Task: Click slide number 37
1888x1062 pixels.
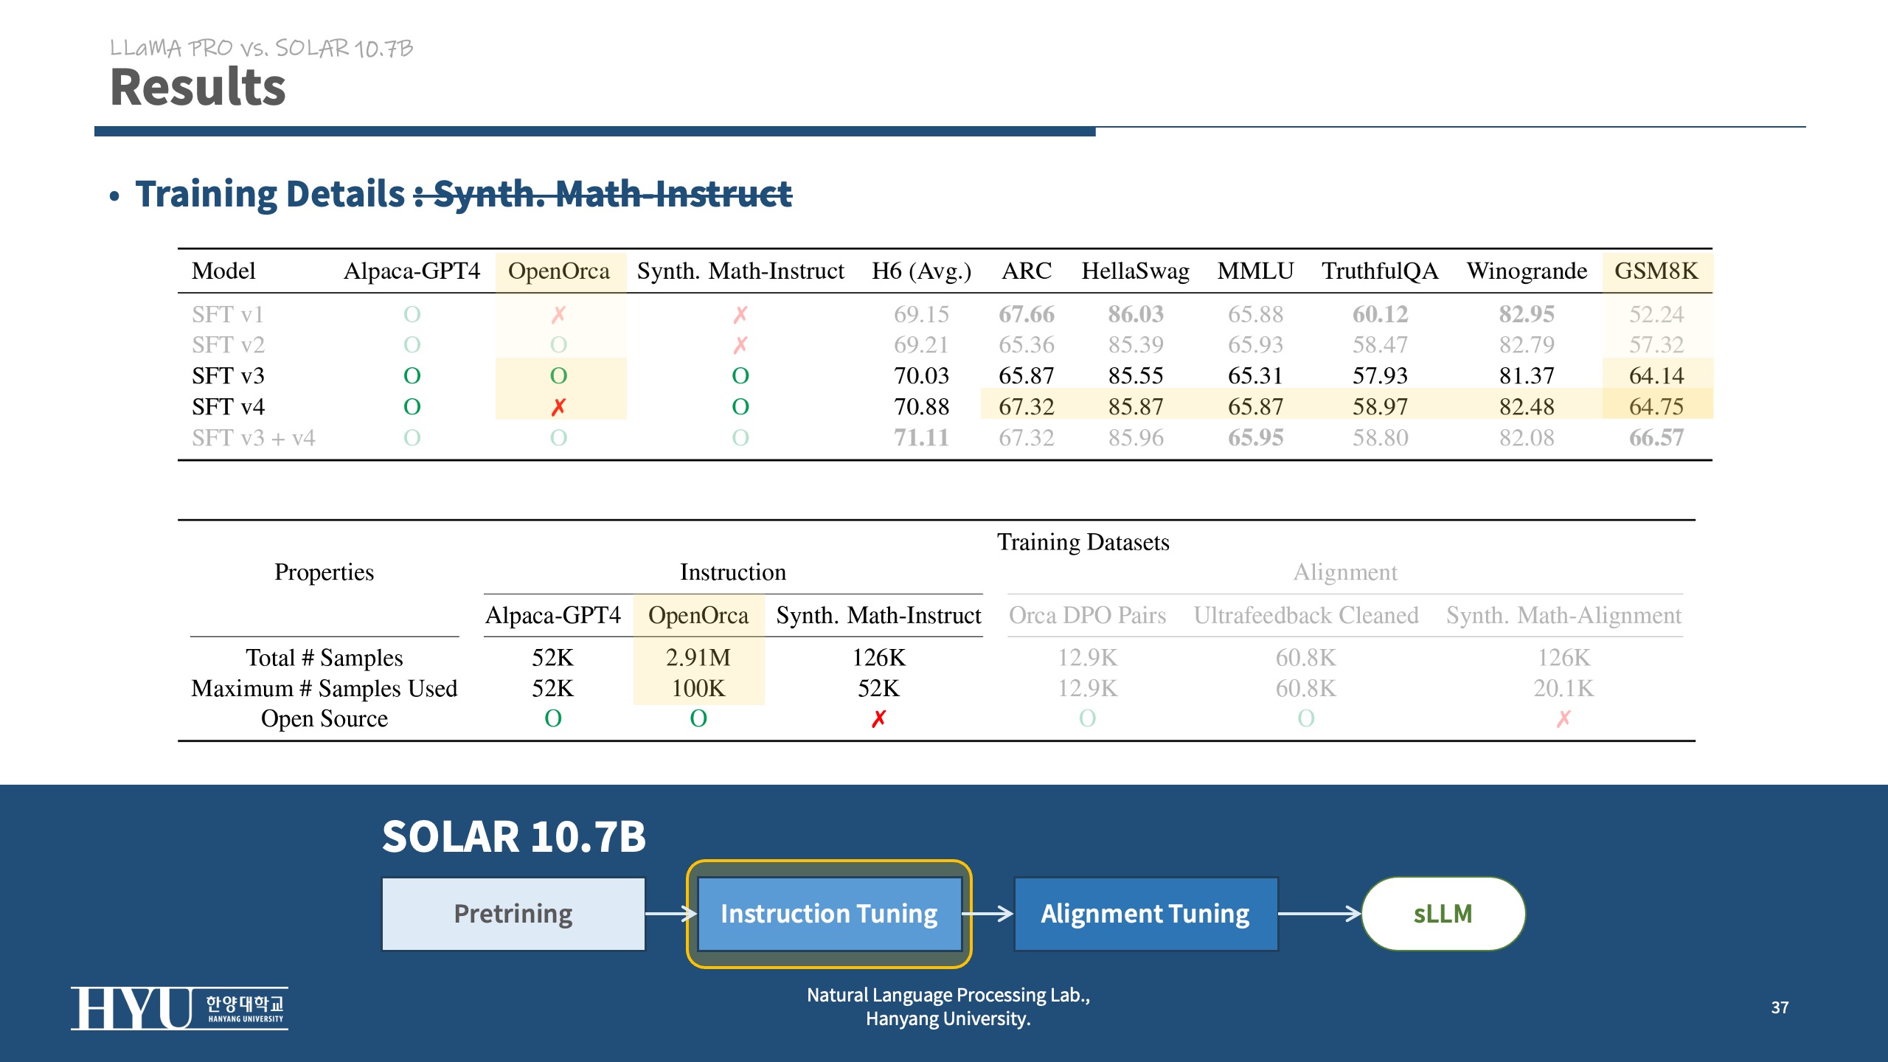Action: (x=1779, y=1007)
